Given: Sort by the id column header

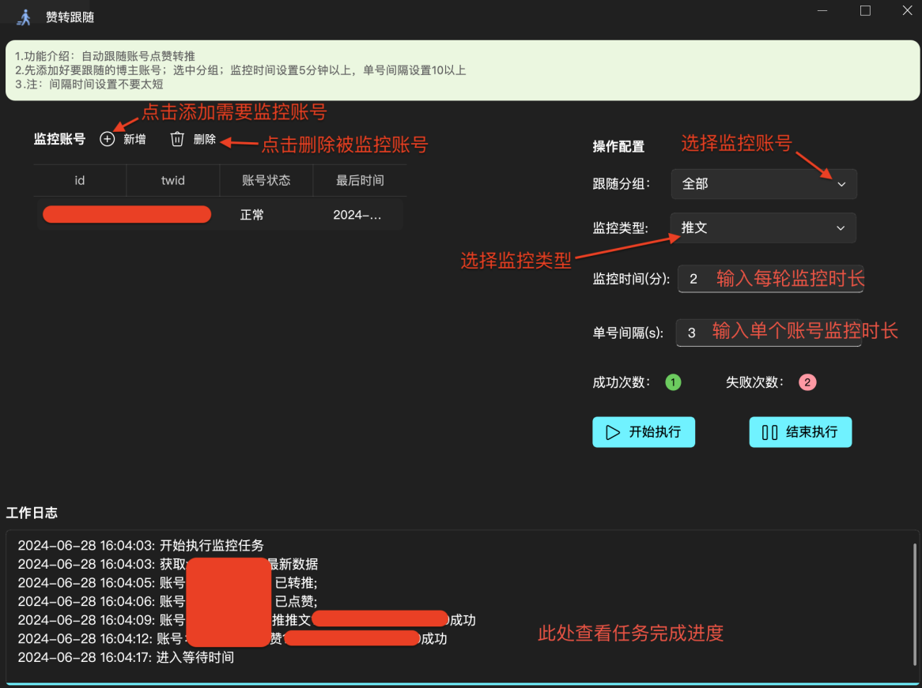Looking at the screenshot, I should click(x=80, y=180).
